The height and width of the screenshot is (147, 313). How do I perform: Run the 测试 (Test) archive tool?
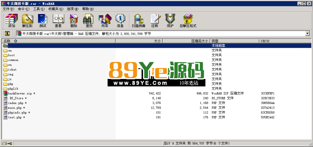pyautogui.click(x=43, y=21)
